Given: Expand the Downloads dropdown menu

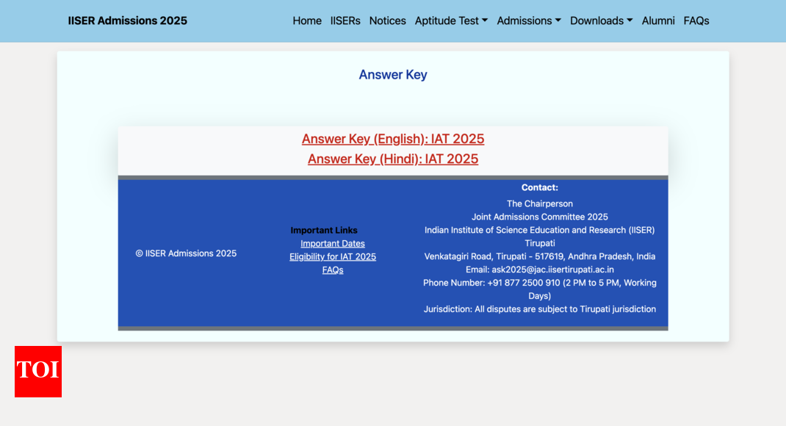Looking at the screenshot, I should (601, 21).
